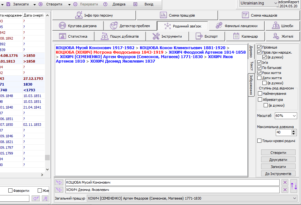Screen dimensions: 301x205
Task: Click the Друкувати button
Action: pos(278,159)
